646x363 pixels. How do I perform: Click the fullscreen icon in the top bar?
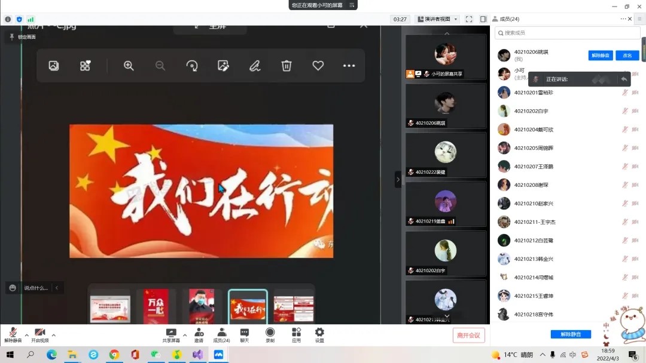(469, 19)
